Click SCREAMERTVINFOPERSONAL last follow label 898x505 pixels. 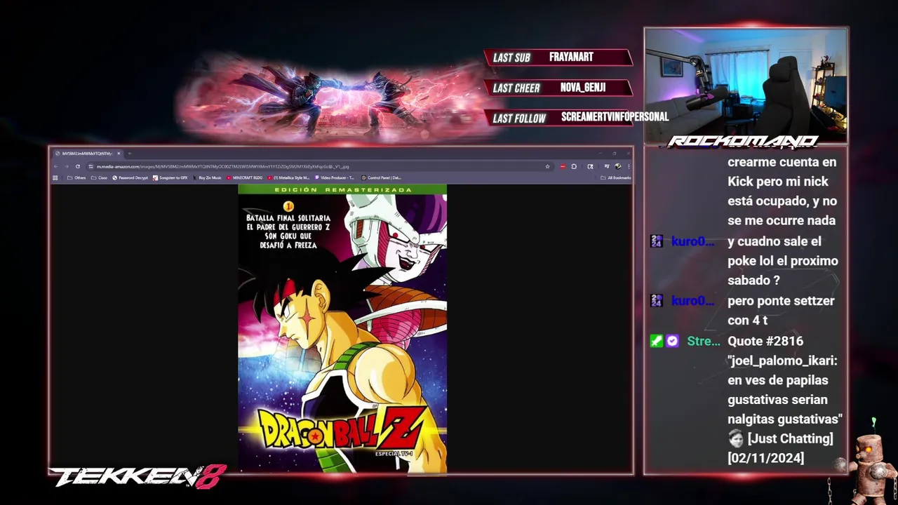point(615,117)
